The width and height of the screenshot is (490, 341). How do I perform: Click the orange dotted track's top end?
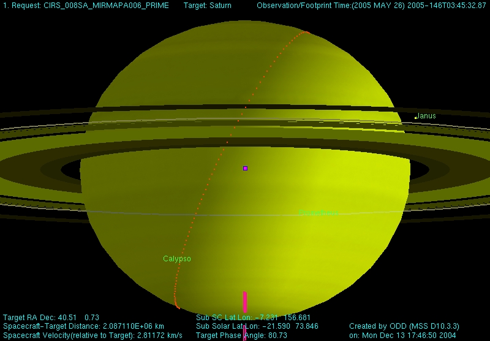[x=306, y=32]
